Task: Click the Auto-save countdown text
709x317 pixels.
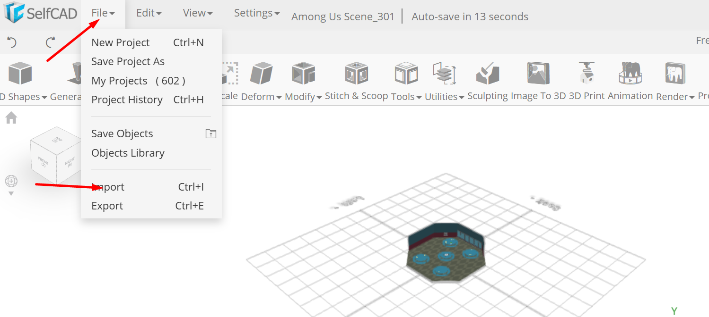Action: point(470,17)
